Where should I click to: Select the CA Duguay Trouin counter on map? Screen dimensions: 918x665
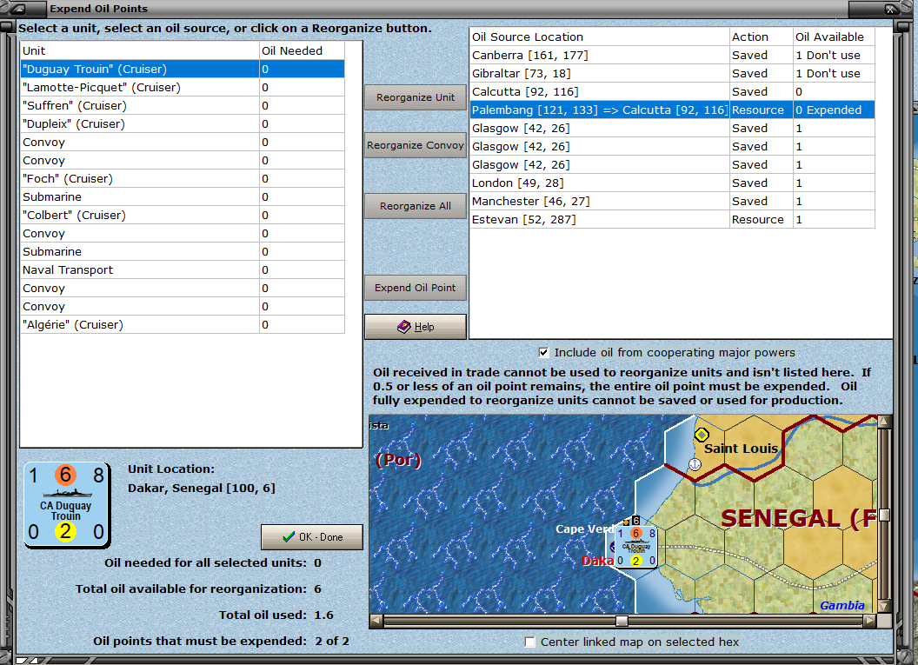pyautogui.click(x=636, y=548)
